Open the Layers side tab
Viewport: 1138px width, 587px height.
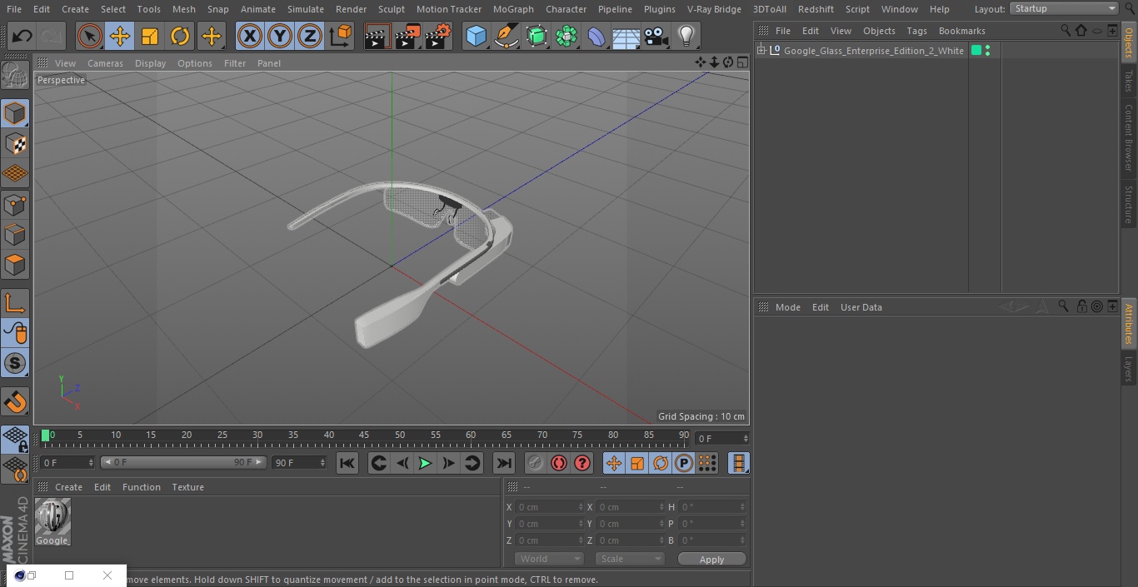pyautogui.click(x=1129, y=369)
